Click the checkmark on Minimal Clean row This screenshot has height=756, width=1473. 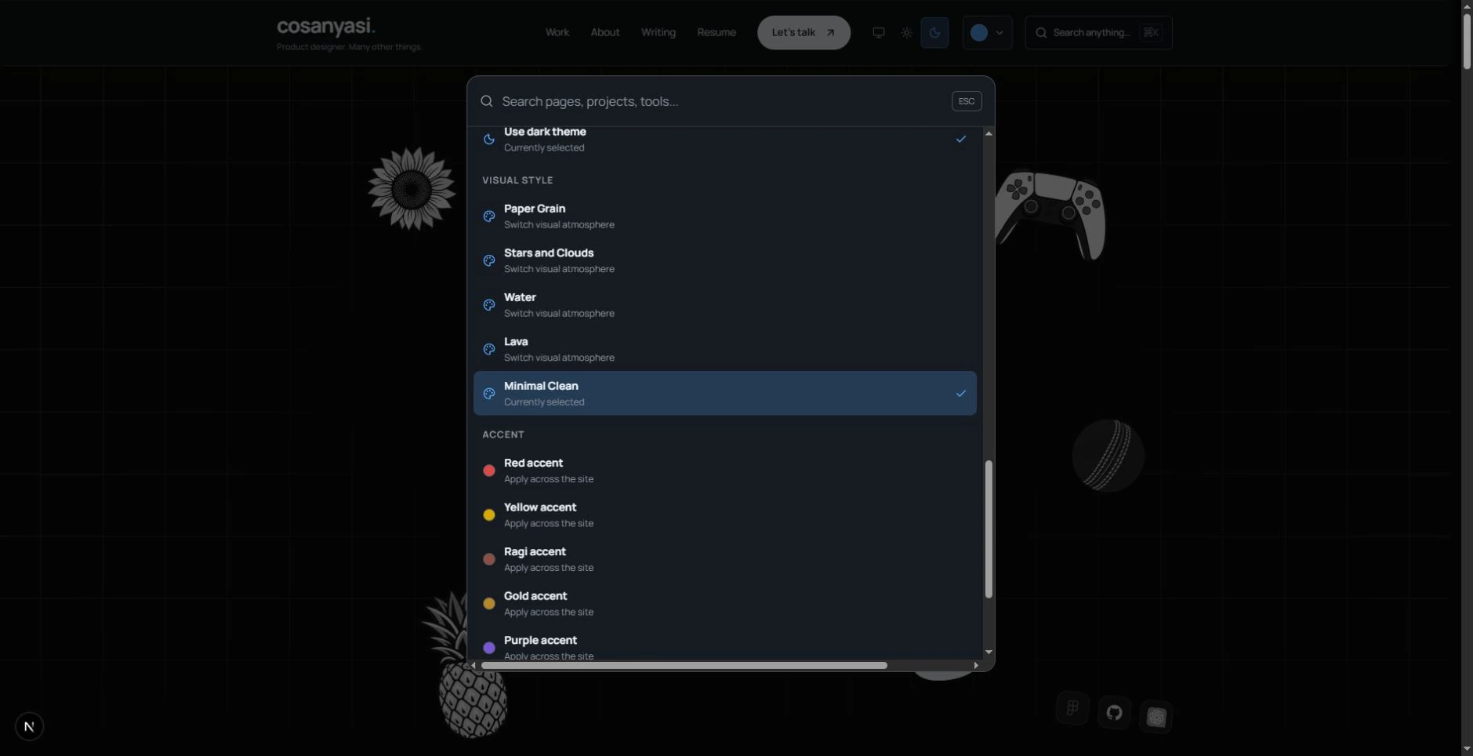pyautogui.click(x=960, y=393)
